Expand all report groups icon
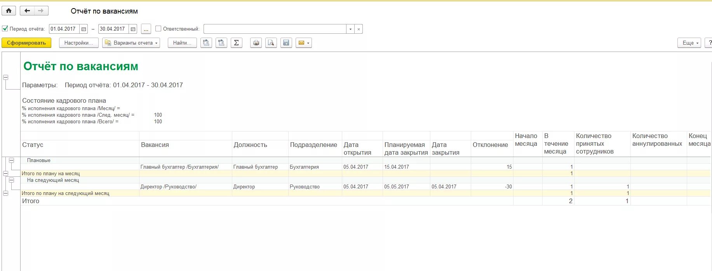 [x=206, y=43]
